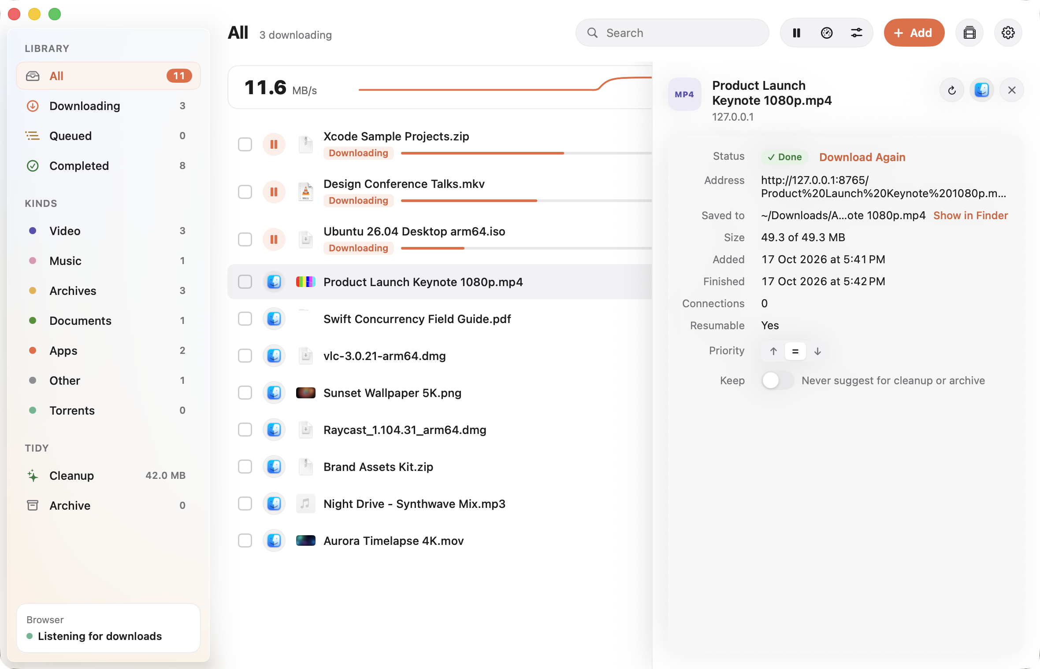The width and height of the screenshot is (1040, 669).
Task: Focus the Search field
Action: point(672,33)
